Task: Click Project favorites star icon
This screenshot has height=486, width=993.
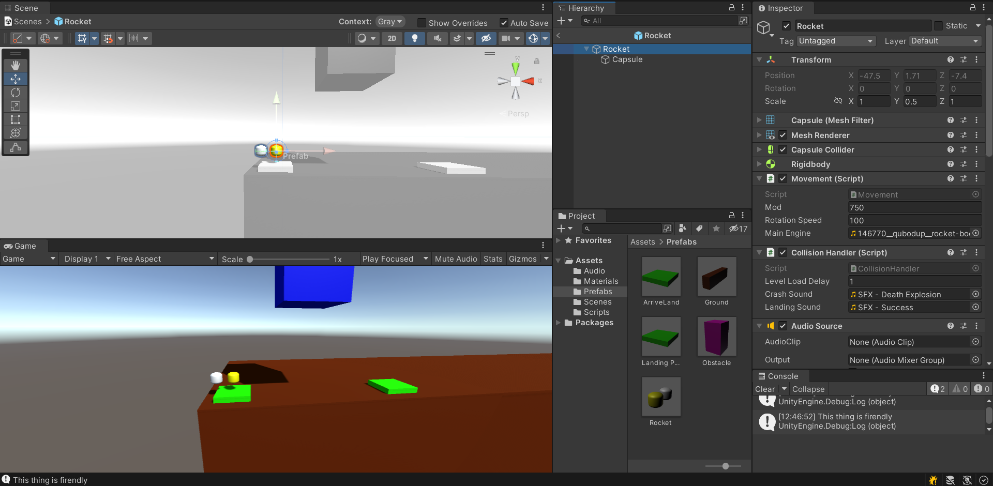Action: coord(716,228)
